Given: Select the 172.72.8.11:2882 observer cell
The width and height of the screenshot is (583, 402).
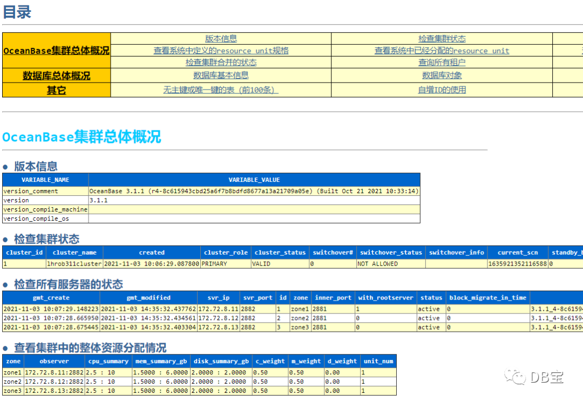Looking at the screenshot, I should (55, 372).
